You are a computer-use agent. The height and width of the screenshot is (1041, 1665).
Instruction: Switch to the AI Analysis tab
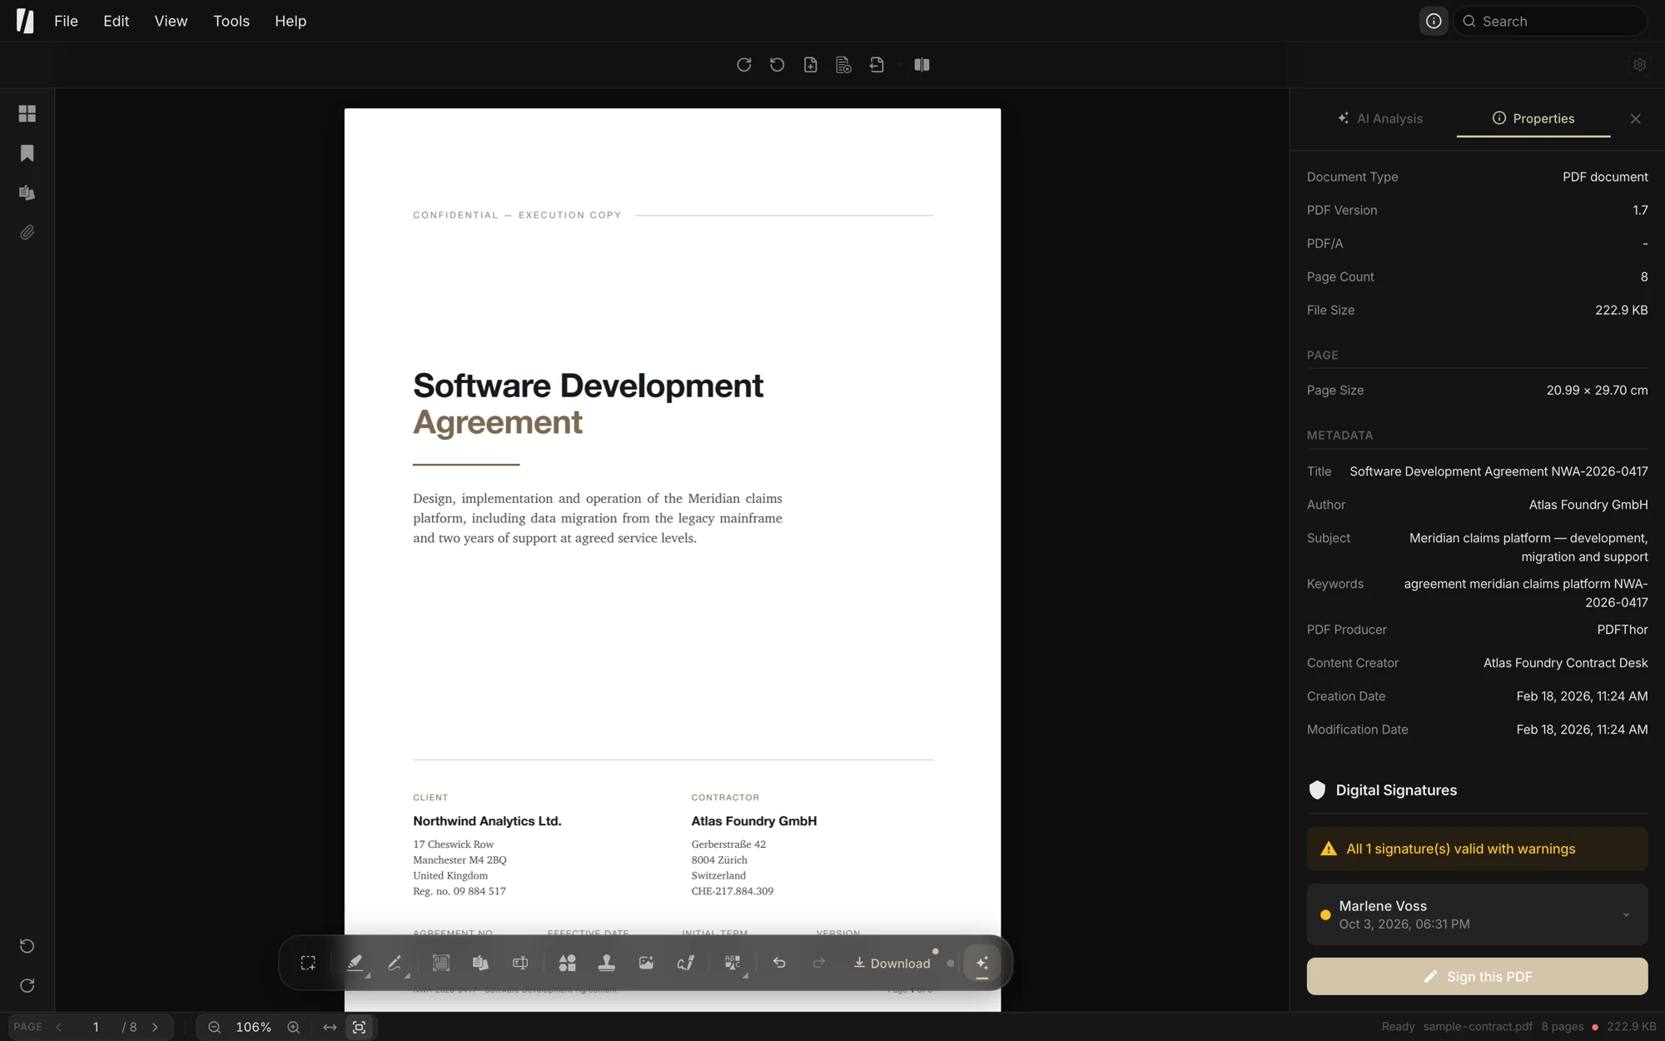[x=1379, y=118]
